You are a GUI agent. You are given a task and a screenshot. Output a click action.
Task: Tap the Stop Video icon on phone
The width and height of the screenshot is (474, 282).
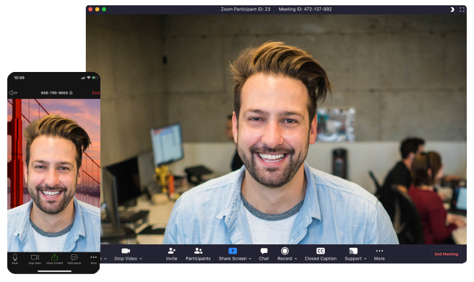(35, 257)
